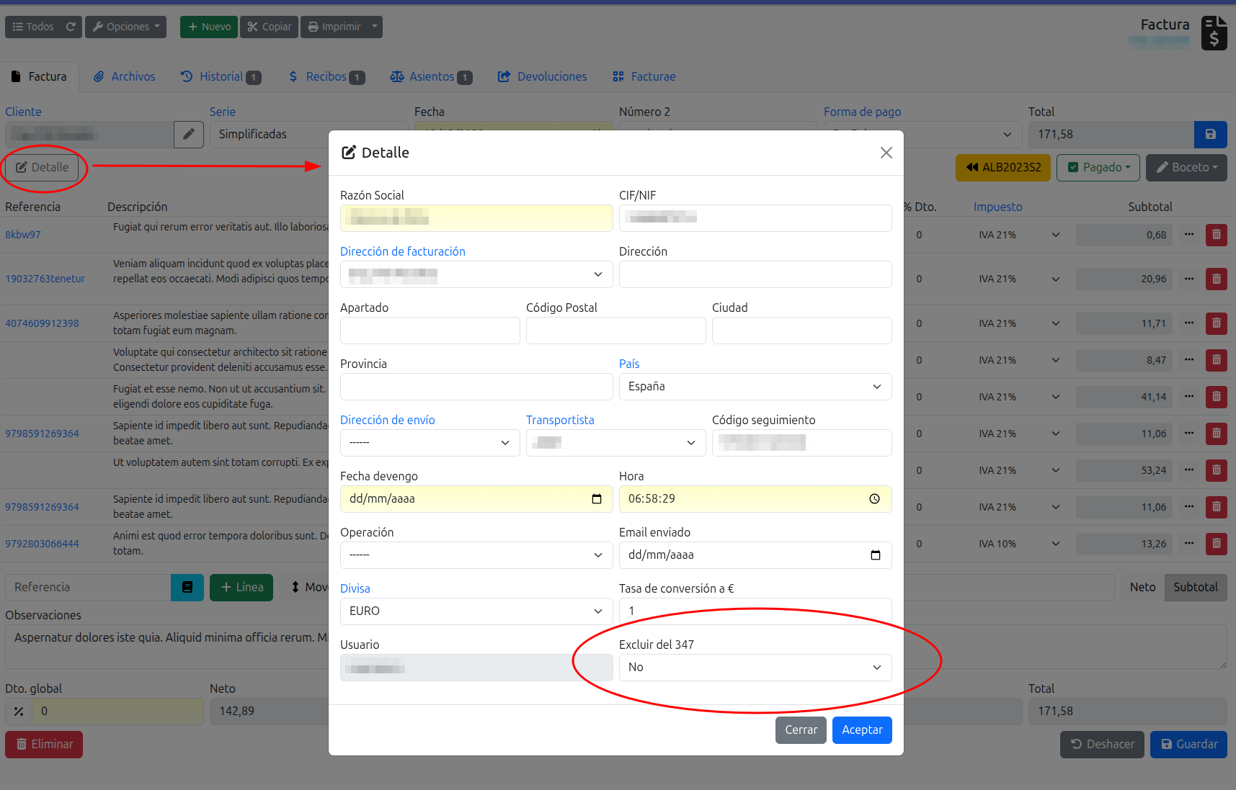Click the clock icon in Hora field
This screenshot has width=1236, height=790.
(x=874, y=499)
